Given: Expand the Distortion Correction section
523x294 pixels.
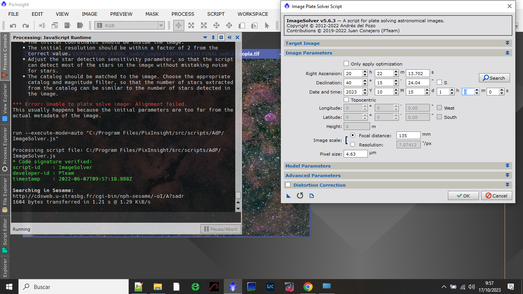Looking at the screenshot, I should [x=507, y=185].
